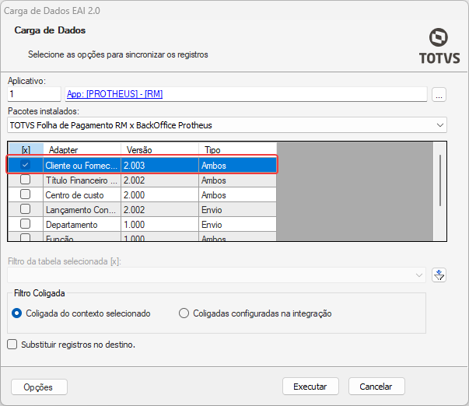Click version 2.002 in Título Financeiro row
The width and height of the screenshot is (469, 406).
pos(159,180)
